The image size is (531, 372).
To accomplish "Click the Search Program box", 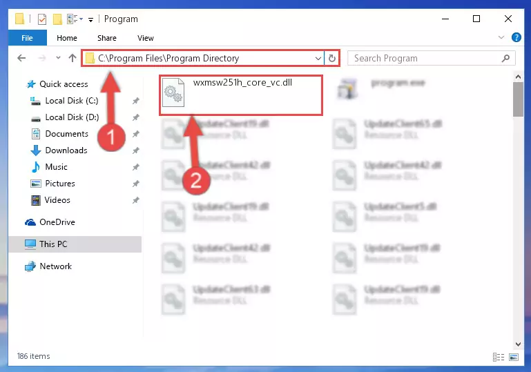I will [431, 58].
